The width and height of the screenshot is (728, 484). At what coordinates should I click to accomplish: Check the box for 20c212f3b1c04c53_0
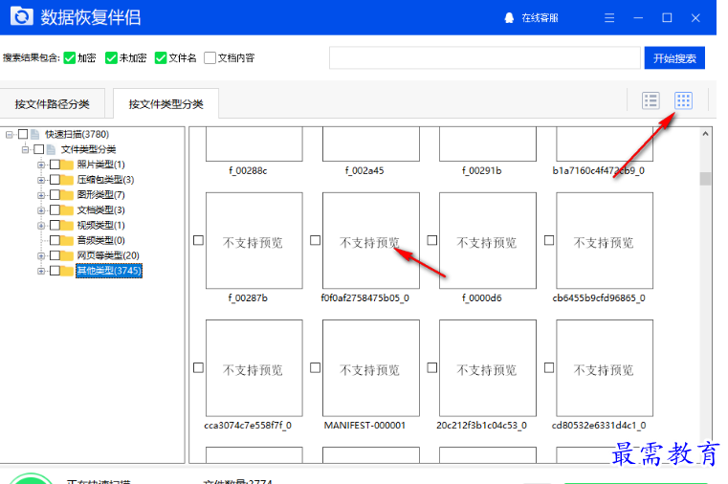click(x=432, y=367)
